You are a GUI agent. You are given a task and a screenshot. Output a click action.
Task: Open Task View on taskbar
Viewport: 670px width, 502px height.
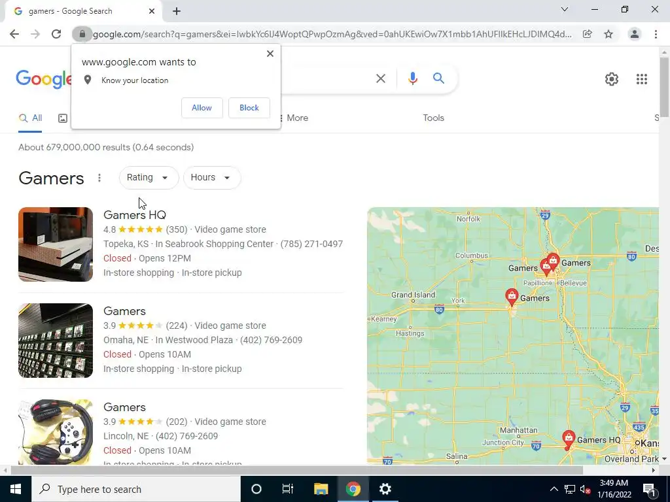[x=288, y=489]
